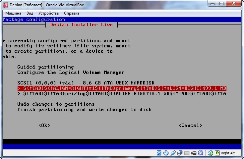Click the keyboard capture arrow icon
Viewport: 244px width, 159px height.
click(x=217, y=153)
